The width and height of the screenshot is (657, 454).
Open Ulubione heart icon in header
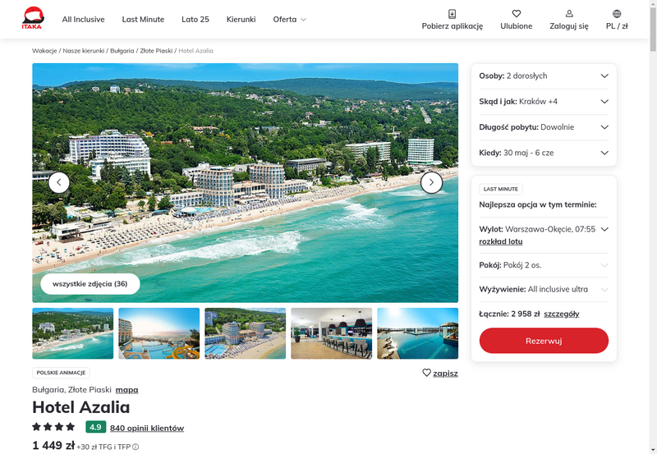pos(517,14)
